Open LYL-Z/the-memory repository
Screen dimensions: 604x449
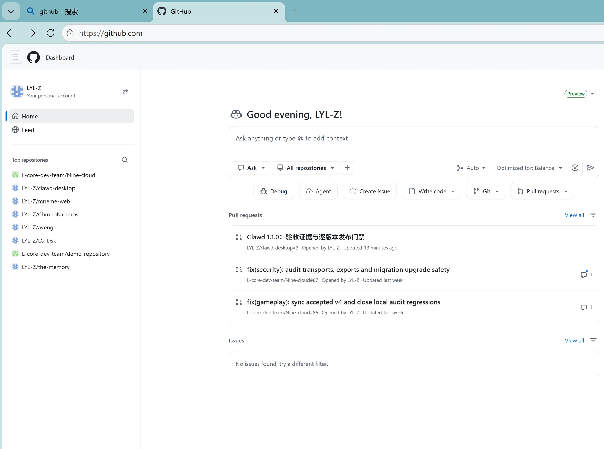[46, 267]
